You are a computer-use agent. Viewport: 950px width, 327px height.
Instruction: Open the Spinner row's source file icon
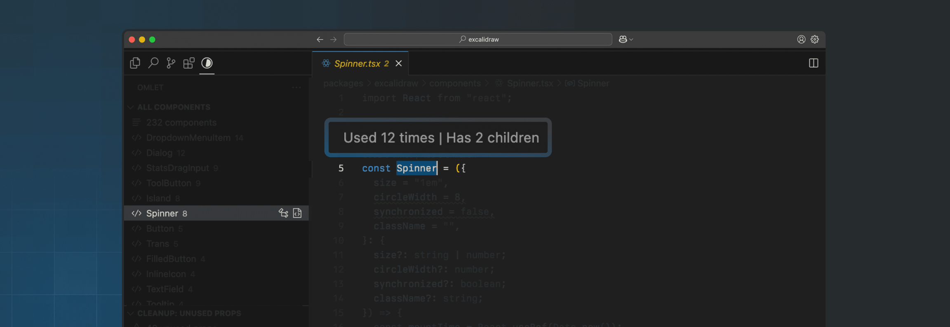click(297, 213)
